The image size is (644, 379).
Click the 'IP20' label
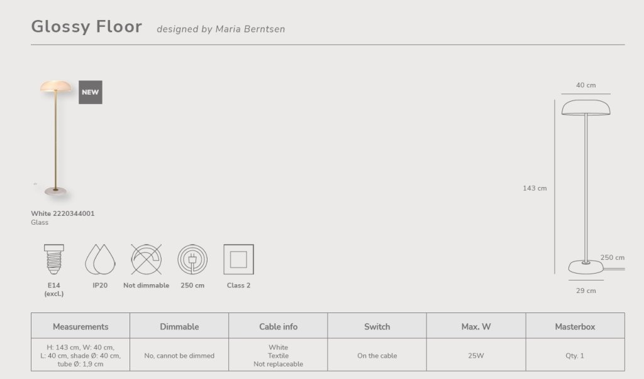[100, 285]
